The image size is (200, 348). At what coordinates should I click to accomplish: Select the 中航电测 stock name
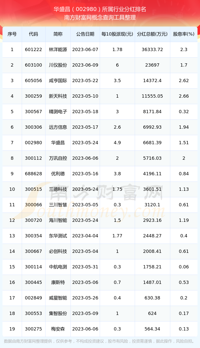[x=58, y=267]
